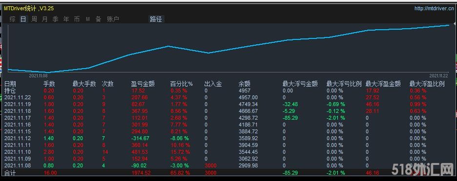The height and width of the screenshot is (181, 457).
Task: Select the 2021.11.09 date row
Action: click(x=18, y=159)
